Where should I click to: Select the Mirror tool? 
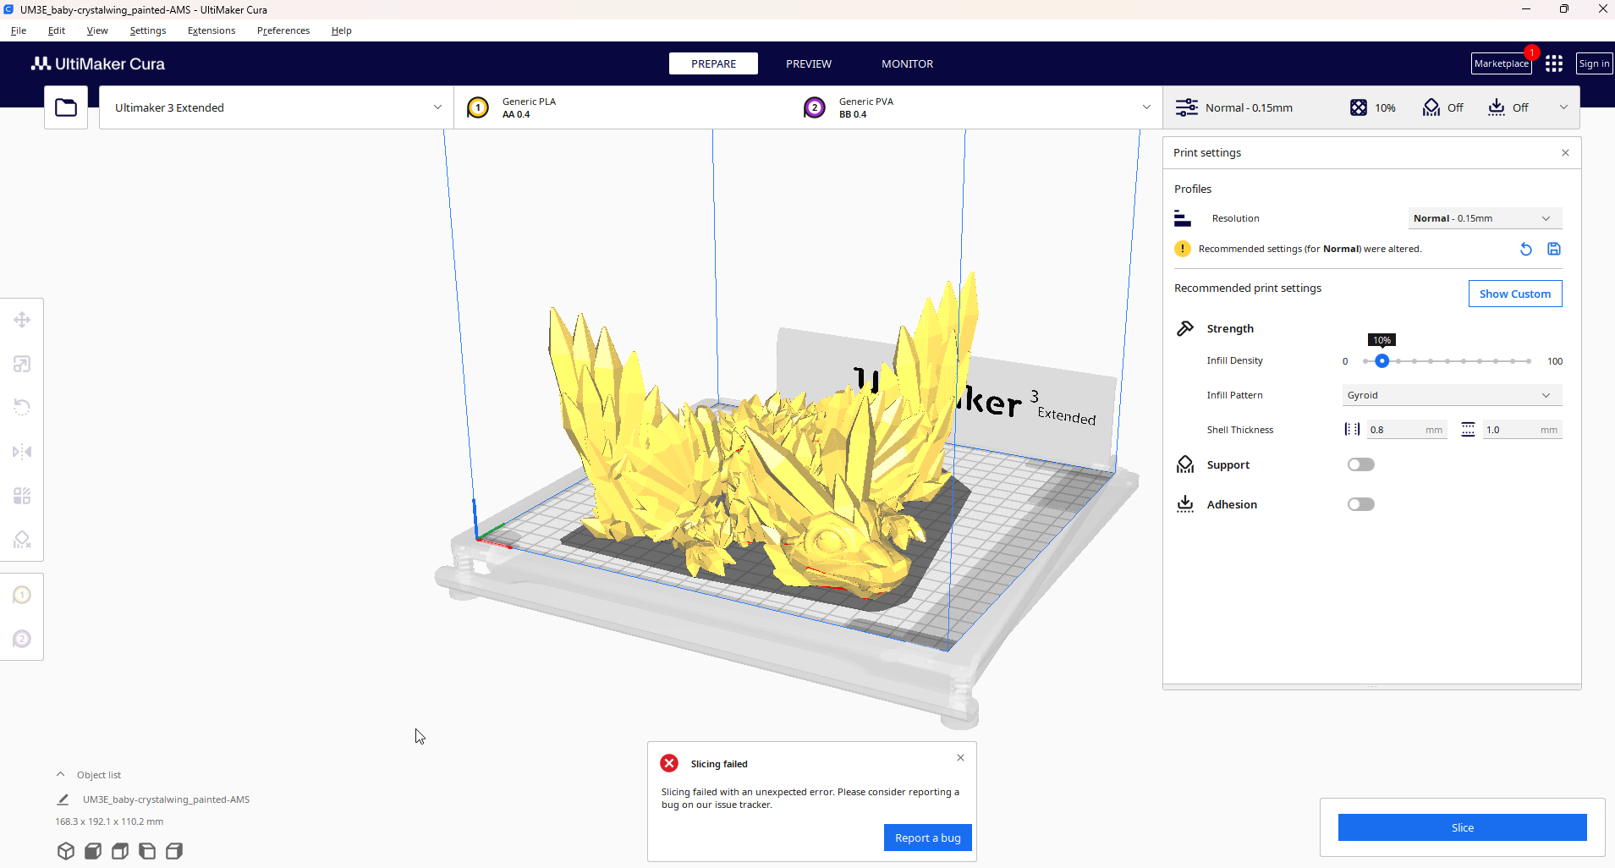[22, 451]
